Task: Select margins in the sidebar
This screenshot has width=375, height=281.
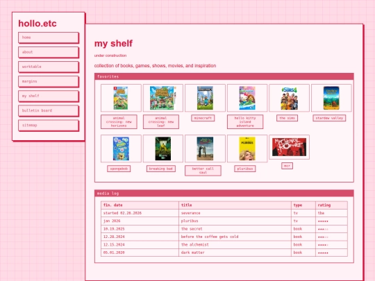Action: tap(49, 81)
